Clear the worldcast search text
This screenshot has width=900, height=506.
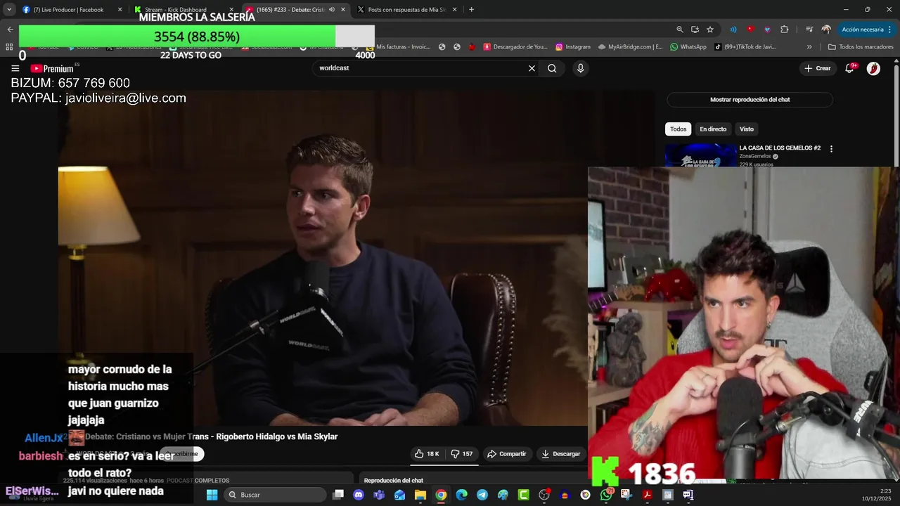point(532,68)
